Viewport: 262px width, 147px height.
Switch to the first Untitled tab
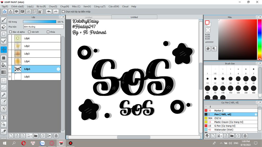pos(89,17)
